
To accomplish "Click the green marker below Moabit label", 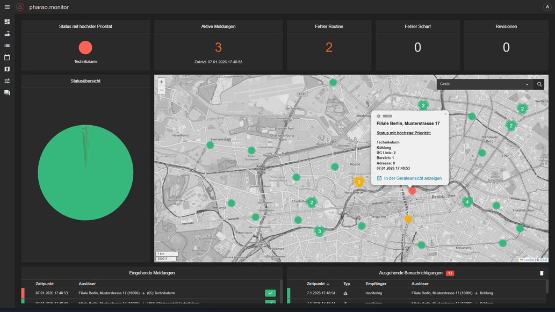I will (x=335, y=166).
